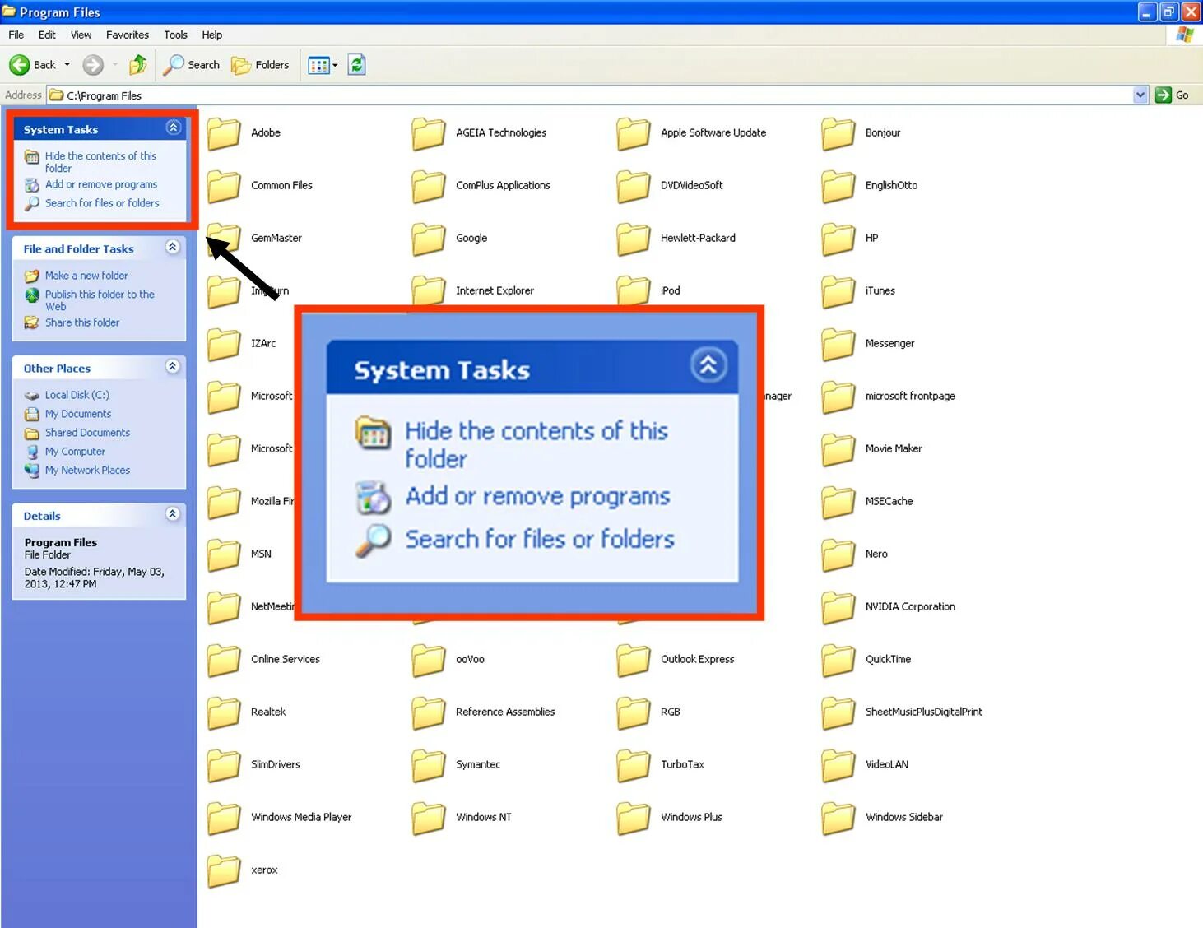Click the microsoft frontpage folder name
Screen dimensions: 1203x928
pyautogui.click(x=910, y=396)
